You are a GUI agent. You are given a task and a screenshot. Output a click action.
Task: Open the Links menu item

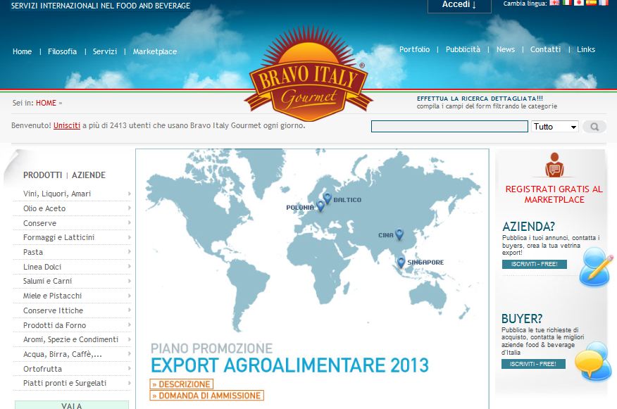point(585,49)
